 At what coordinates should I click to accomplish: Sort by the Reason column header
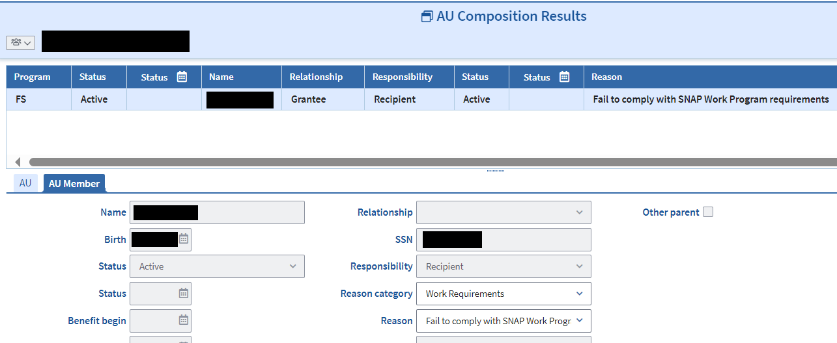pyautogui.click(x=710, y=77)
